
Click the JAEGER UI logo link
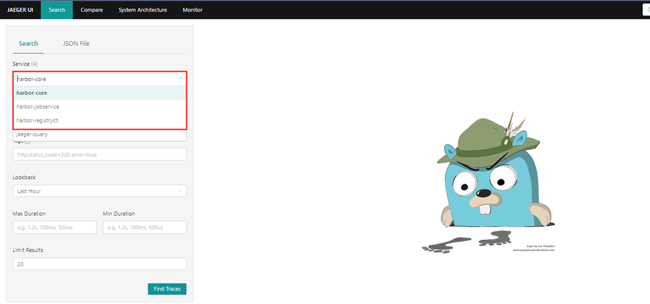click(20, 10)
